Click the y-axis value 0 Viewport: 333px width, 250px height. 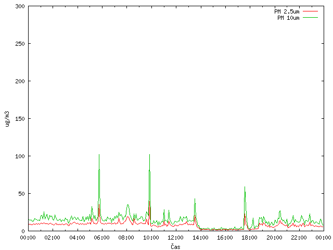(x=23, y=231)
